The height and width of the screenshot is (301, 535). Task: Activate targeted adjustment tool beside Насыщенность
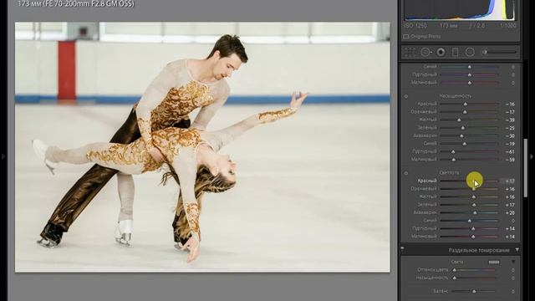click(406, 96)
